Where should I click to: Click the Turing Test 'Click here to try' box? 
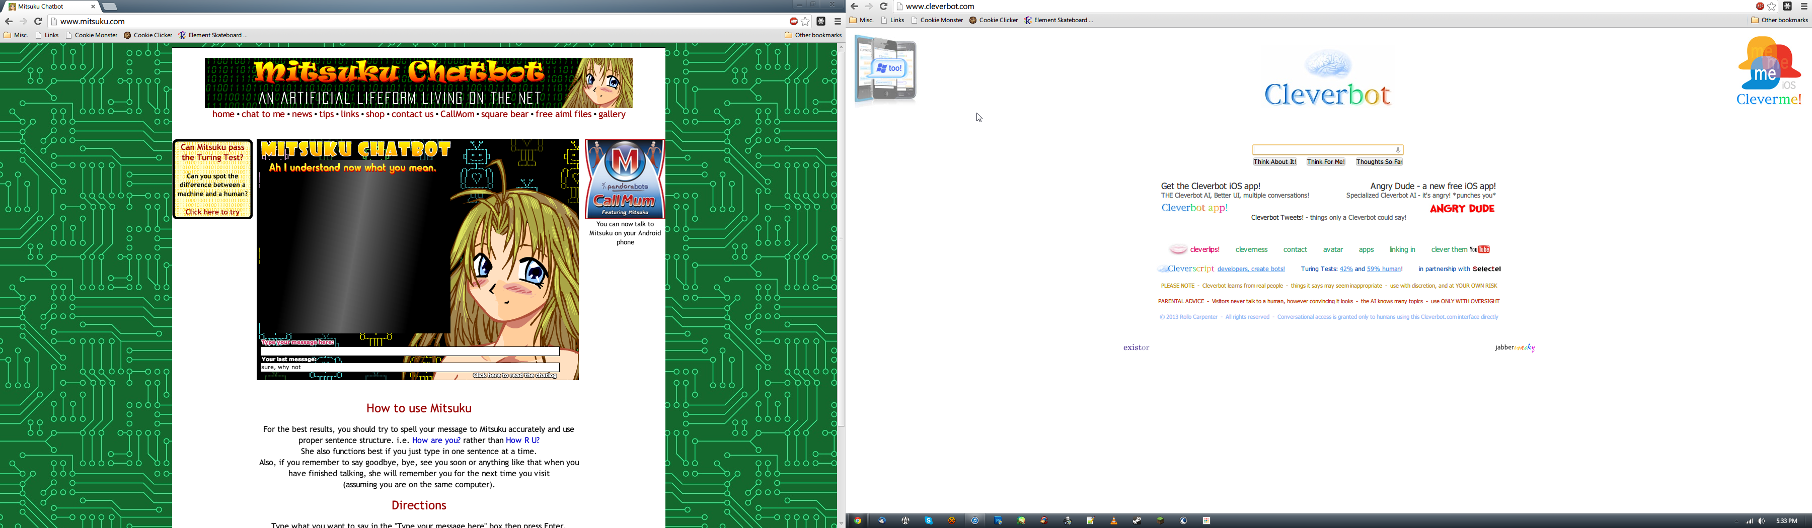(212, 180)
